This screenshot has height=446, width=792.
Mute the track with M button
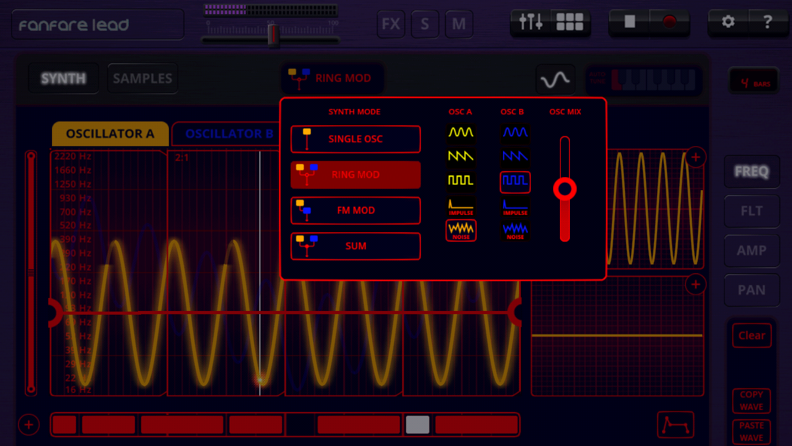pyautogui.click(x=459, y=24)
